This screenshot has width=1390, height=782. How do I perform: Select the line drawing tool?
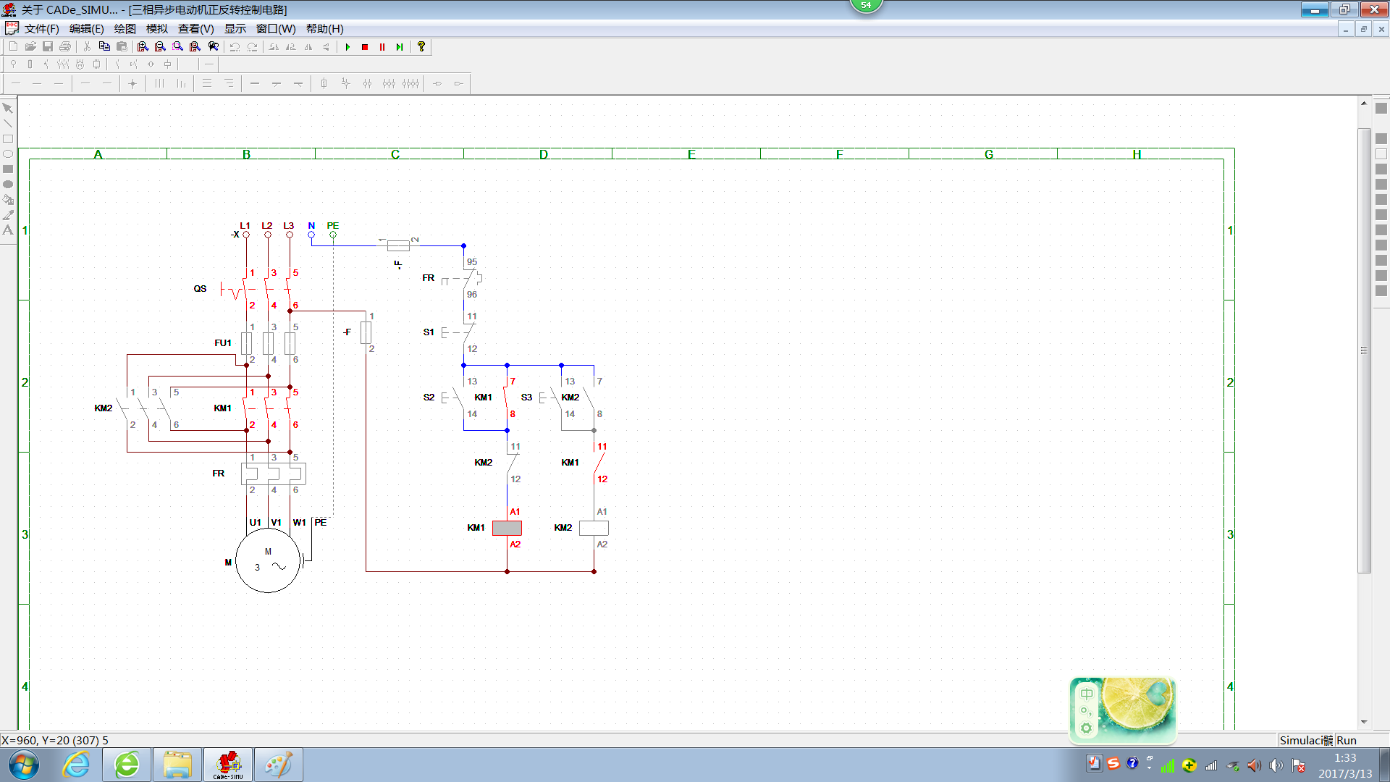8,123
